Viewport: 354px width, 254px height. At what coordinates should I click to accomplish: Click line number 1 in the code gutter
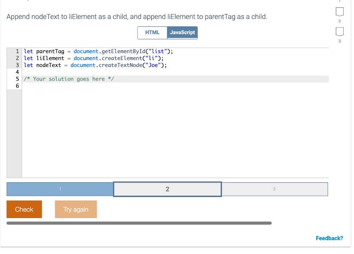[17, 51]
